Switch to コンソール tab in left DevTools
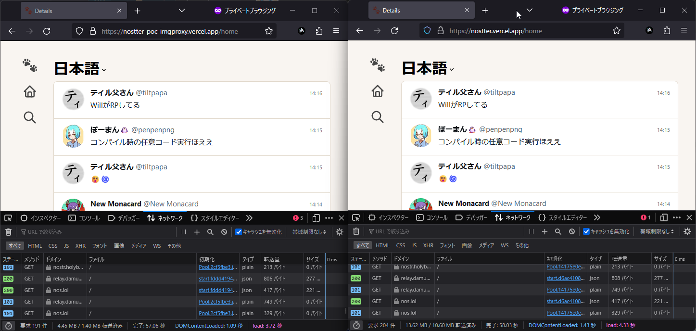 tap(84, 218)
